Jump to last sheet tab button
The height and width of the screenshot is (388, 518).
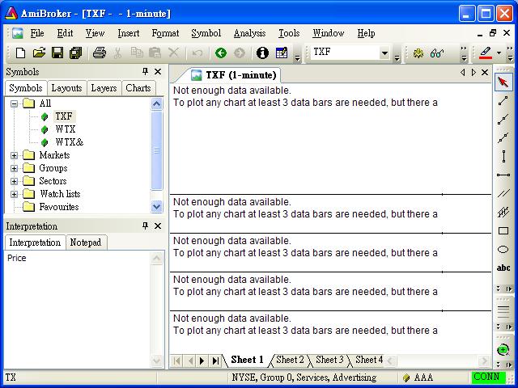click(x=215, y=361)
